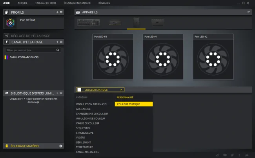
Task: Open the effects library hamburger menu
Action: click(61, 93)
